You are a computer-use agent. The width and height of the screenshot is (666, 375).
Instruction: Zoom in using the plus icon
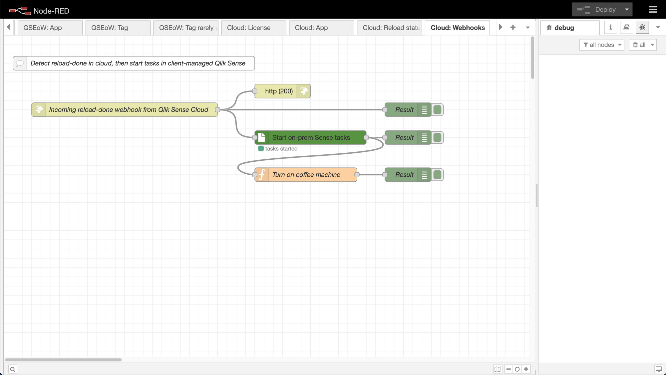[x=526, y=369]
